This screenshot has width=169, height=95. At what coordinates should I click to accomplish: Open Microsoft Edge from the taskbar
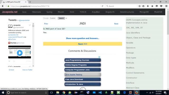124,93
